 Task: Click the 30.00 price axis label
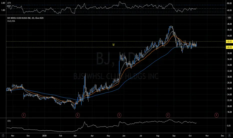tap(229, 77)
